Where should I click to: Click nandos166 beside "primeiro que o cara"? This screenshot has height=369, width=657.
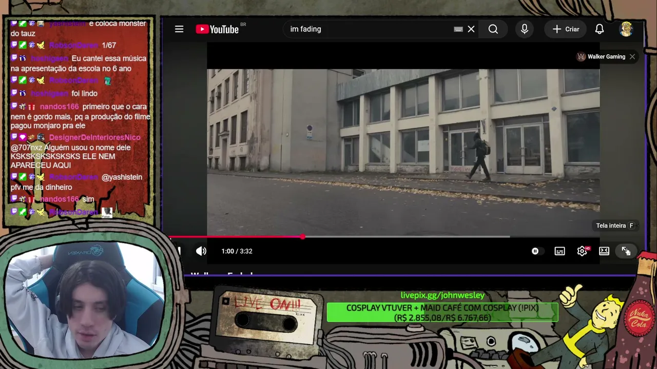60,107
